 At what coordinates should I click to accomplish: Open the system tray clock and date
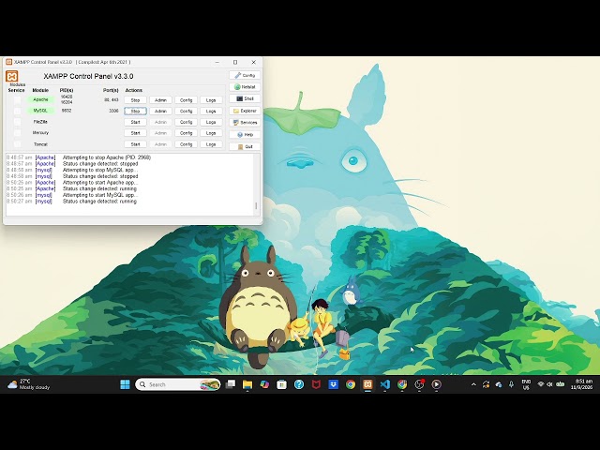point(581,384)
